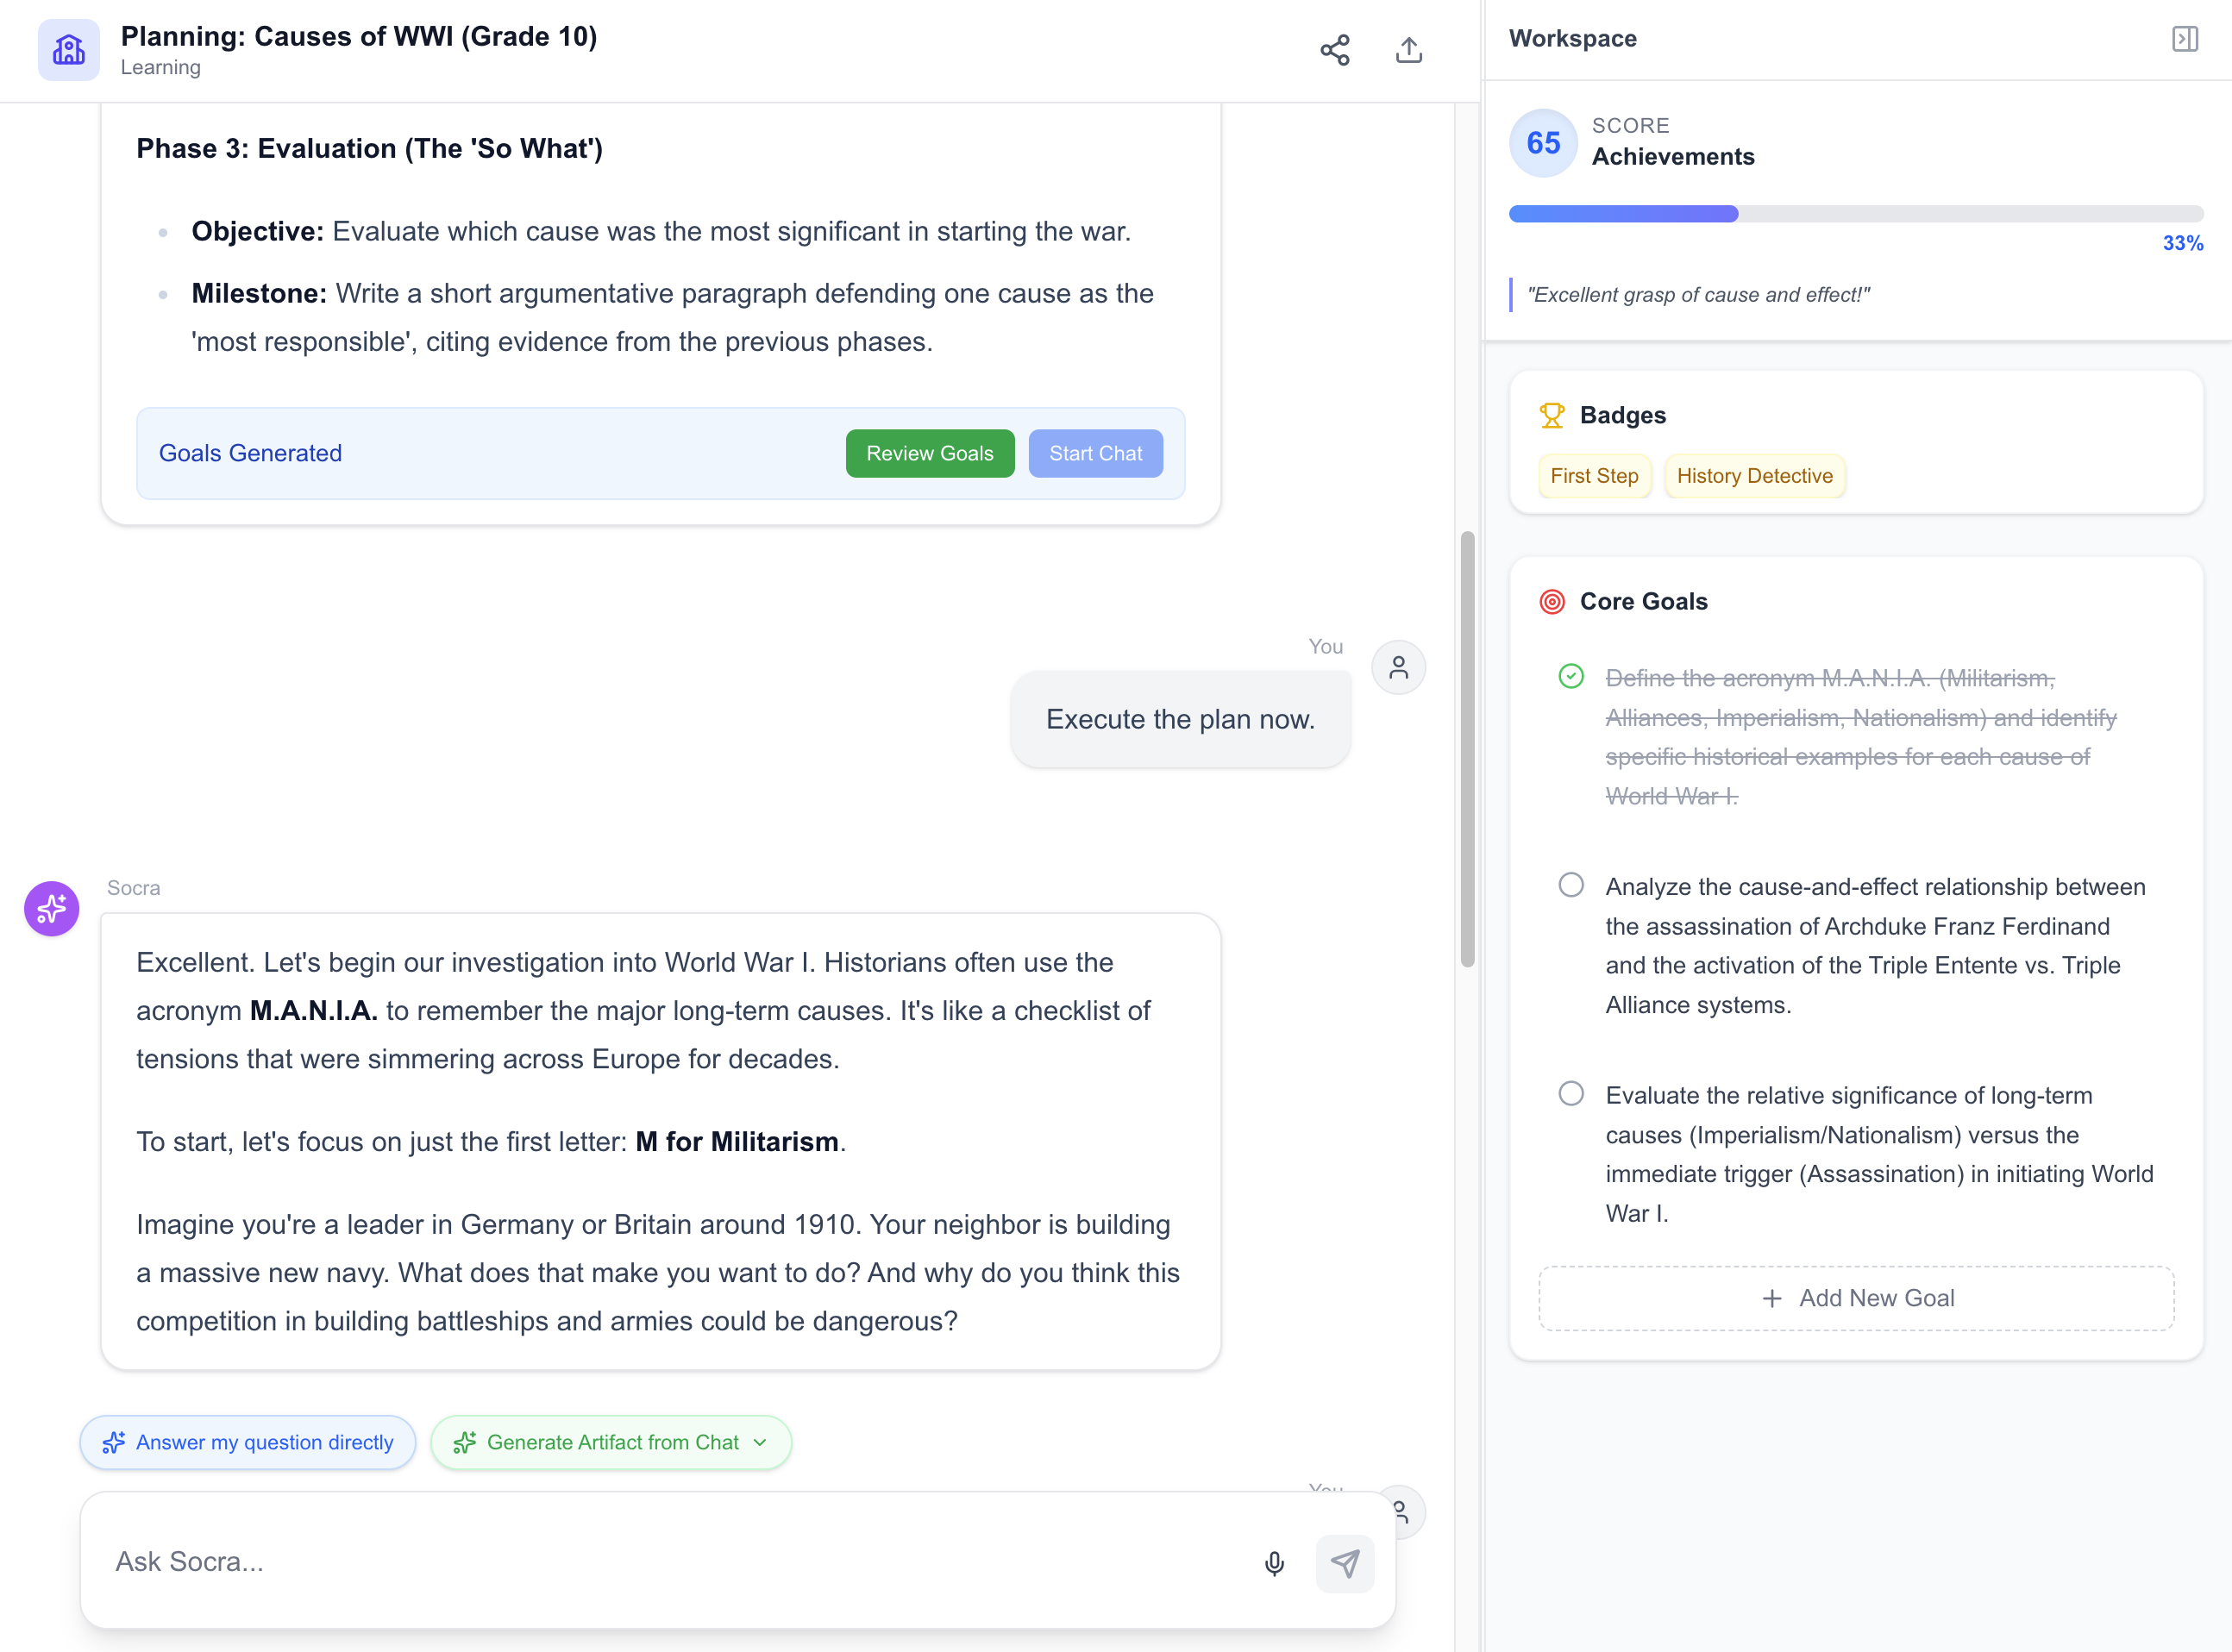Viewport: 2232px width, 1652px height.
Task: Check the Archduke Franz Ferdinand goal circle
Action: point(1570,885)
